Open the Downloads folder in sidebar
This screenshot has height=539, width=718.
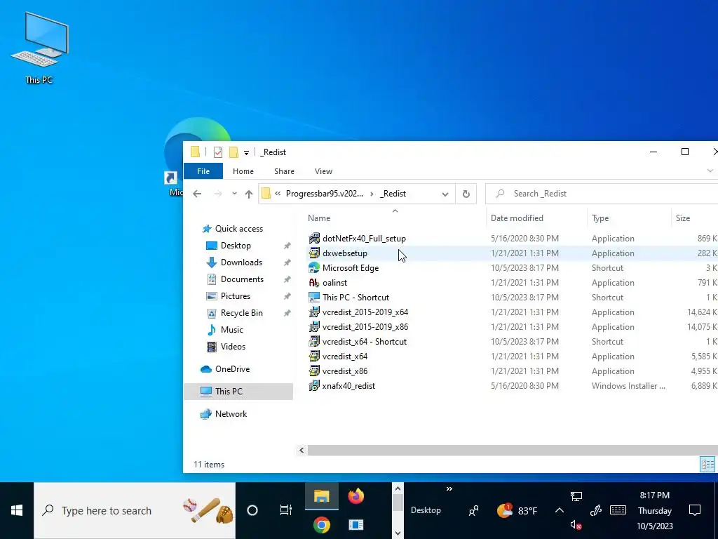point(241,262)
